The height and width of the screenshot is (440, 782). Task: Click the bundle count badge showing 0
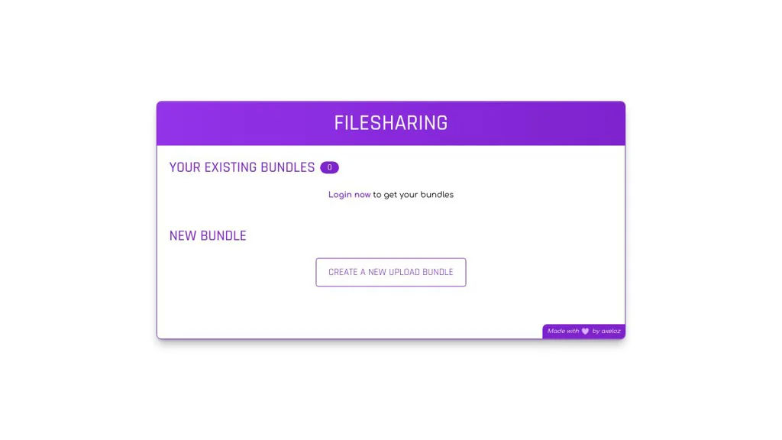(x=329, y=167)
